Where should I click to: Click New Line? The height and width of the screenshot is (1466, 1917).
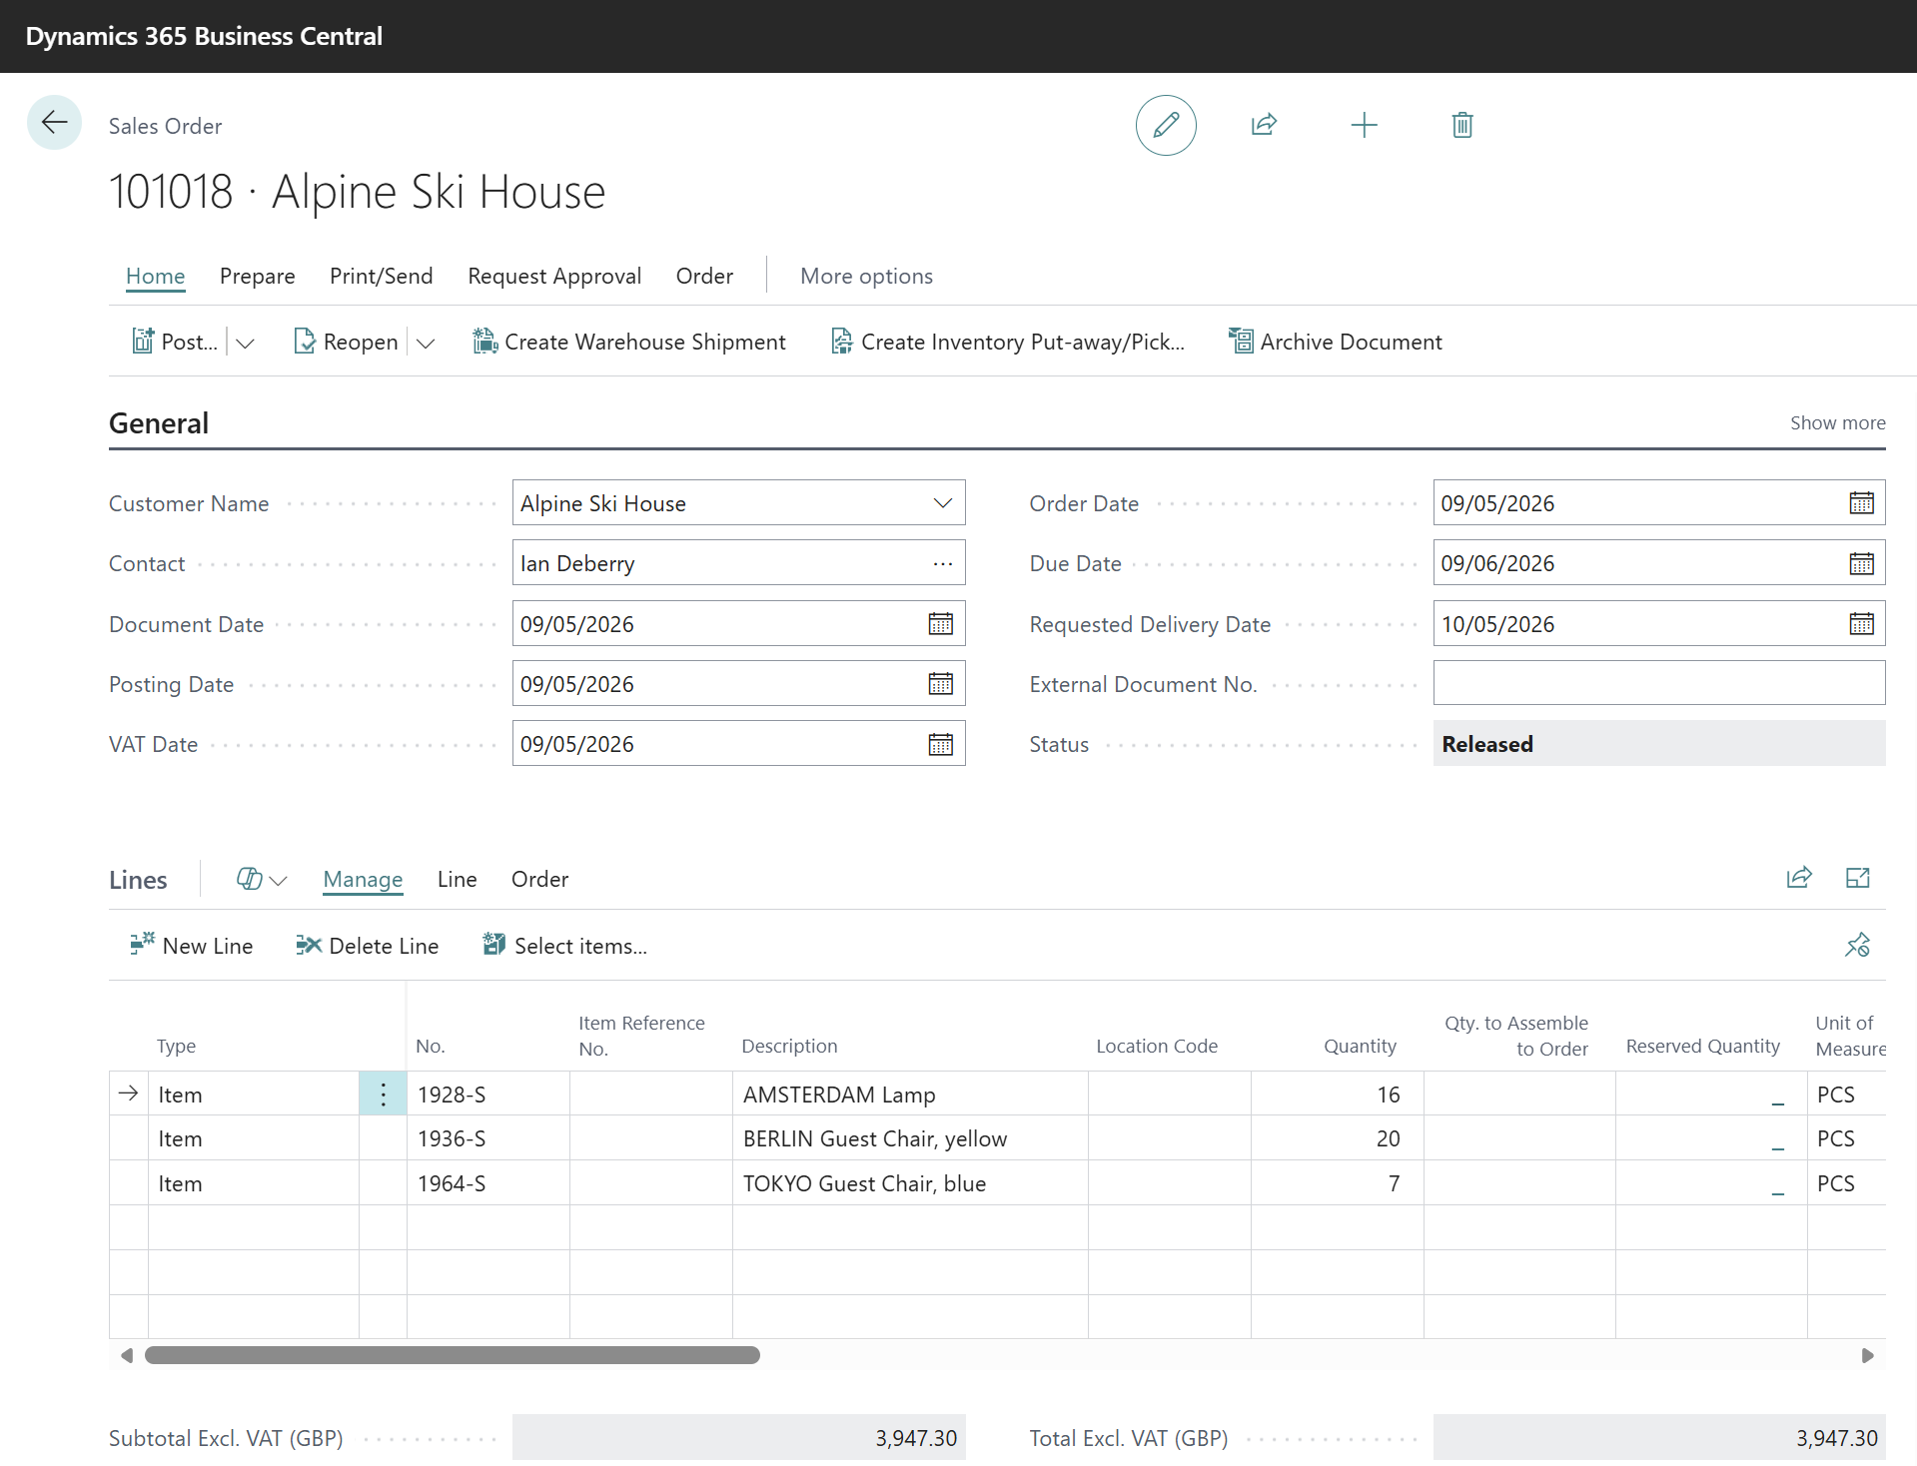click(191, 946)
